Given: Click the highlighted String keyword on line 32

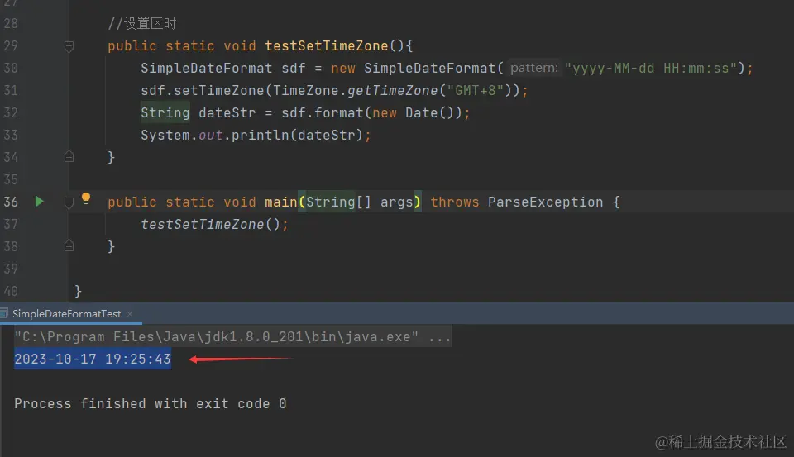Looking at the screenshot, I should pyautogui.click(x=165, y=112).
